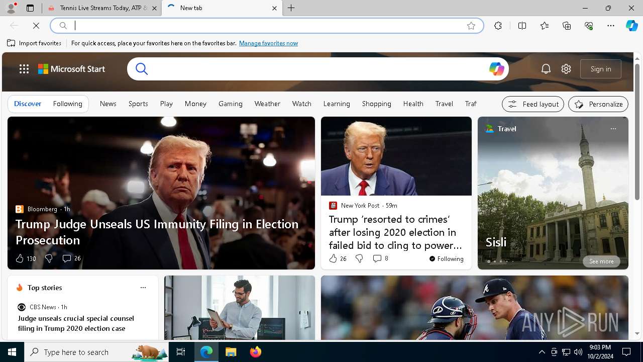This screenshot has width=643, height=362.
Task: Switch to the Following feed
Action: (67, 104)
